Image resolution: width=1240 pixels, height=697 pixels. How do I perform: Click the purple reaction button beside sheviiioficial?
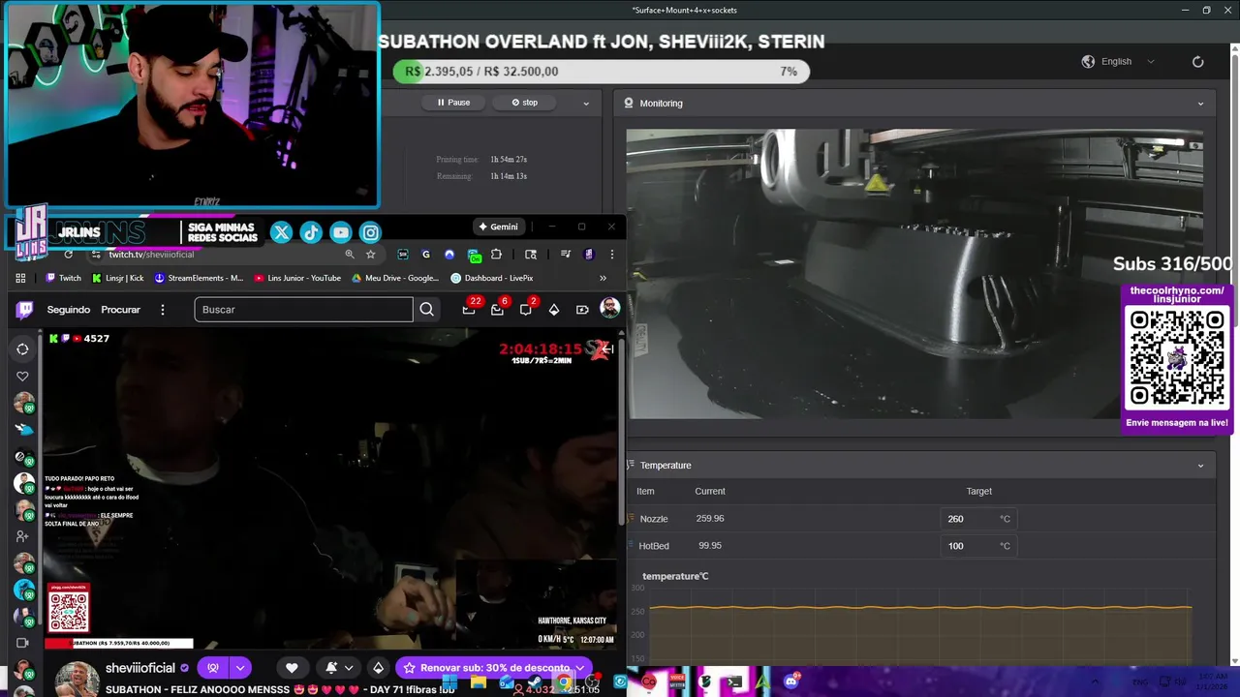(213, 668)
